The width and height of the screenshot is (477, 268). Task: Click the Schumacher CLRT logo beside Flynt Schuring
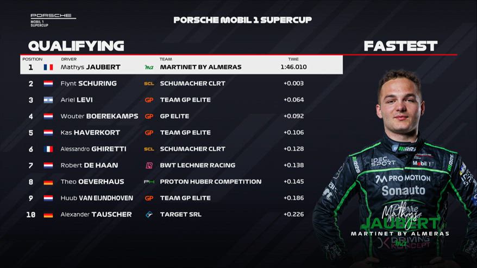pos(149,84)
